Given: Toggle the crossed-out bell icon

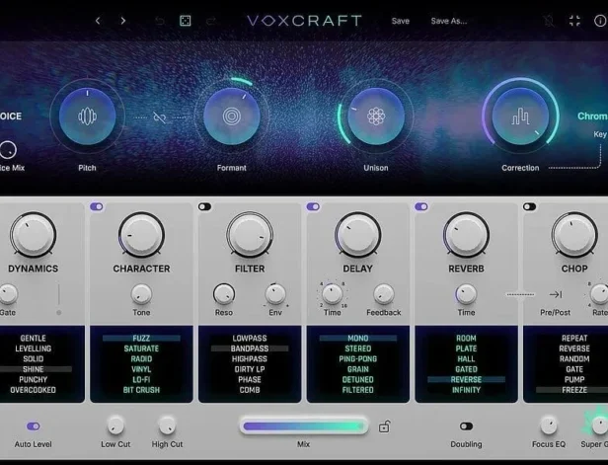Looking at the screenshot, I should point(549,21).
